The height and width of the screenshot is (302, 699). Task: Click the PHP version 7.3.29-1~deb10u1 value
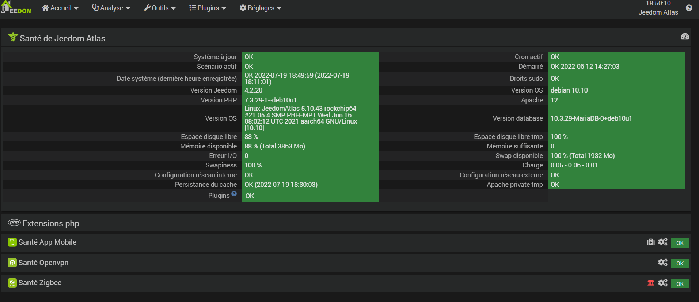pos(270,100)
